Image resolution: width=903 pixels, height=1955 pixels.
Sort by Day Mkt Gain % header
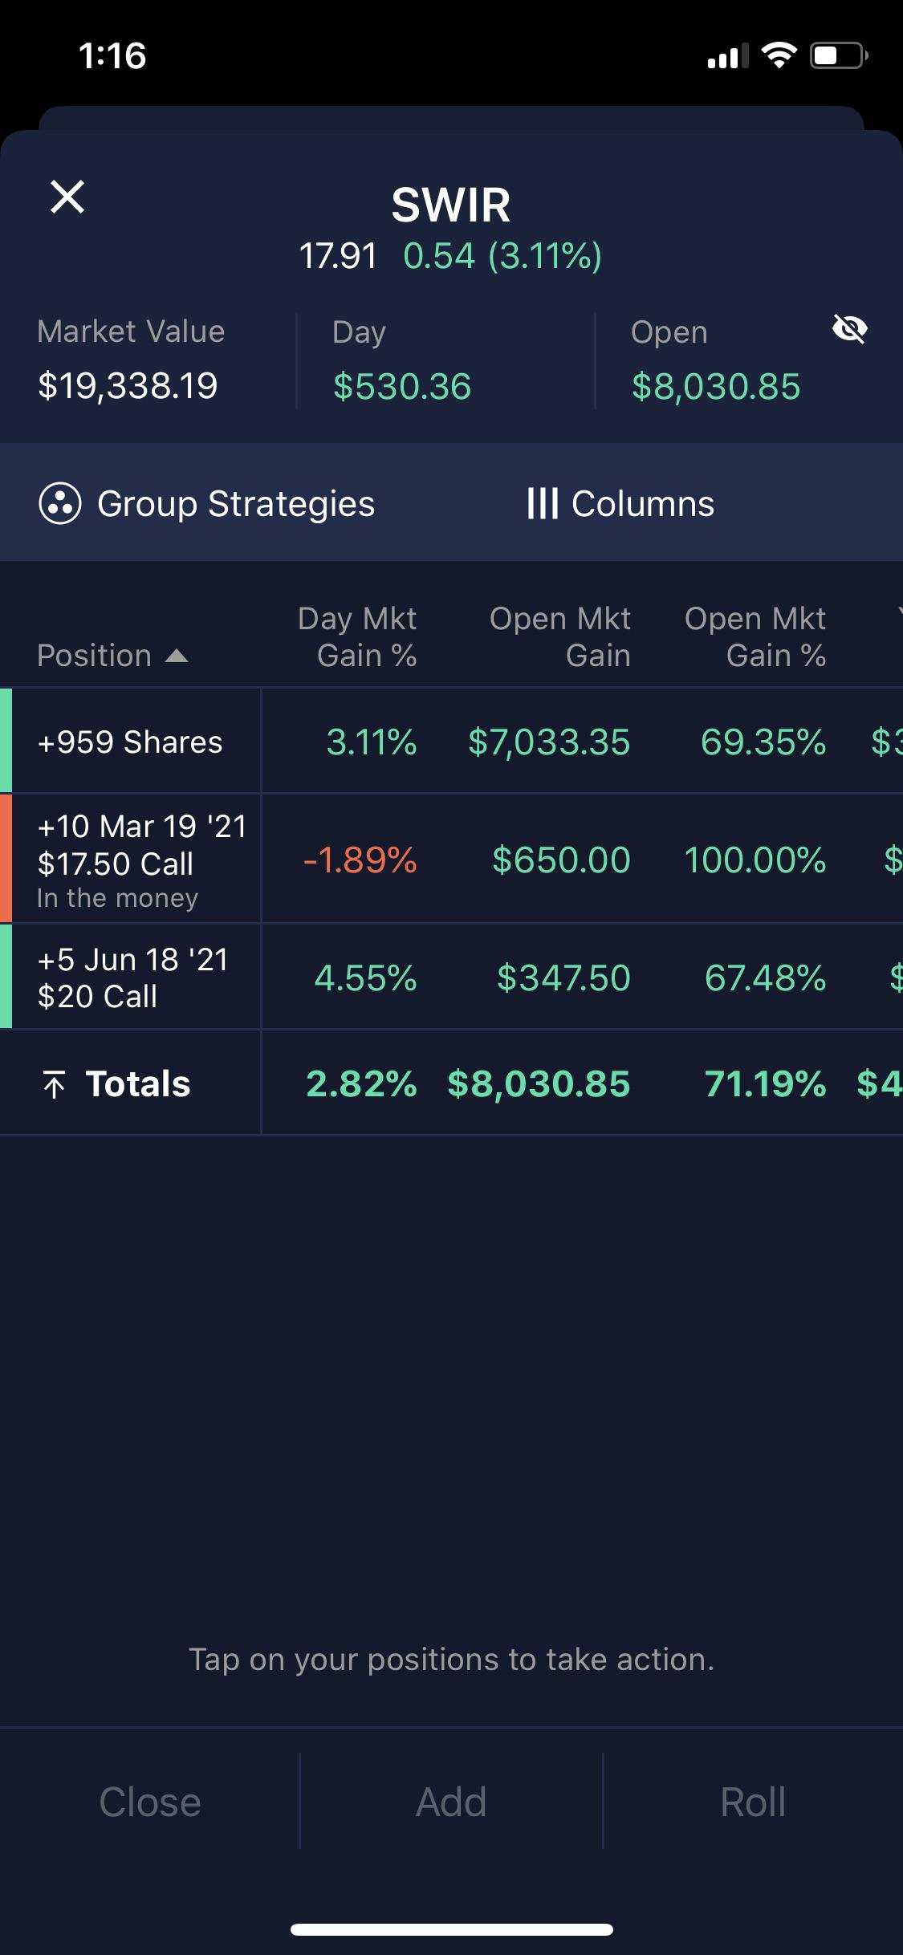tap(357, 637)
